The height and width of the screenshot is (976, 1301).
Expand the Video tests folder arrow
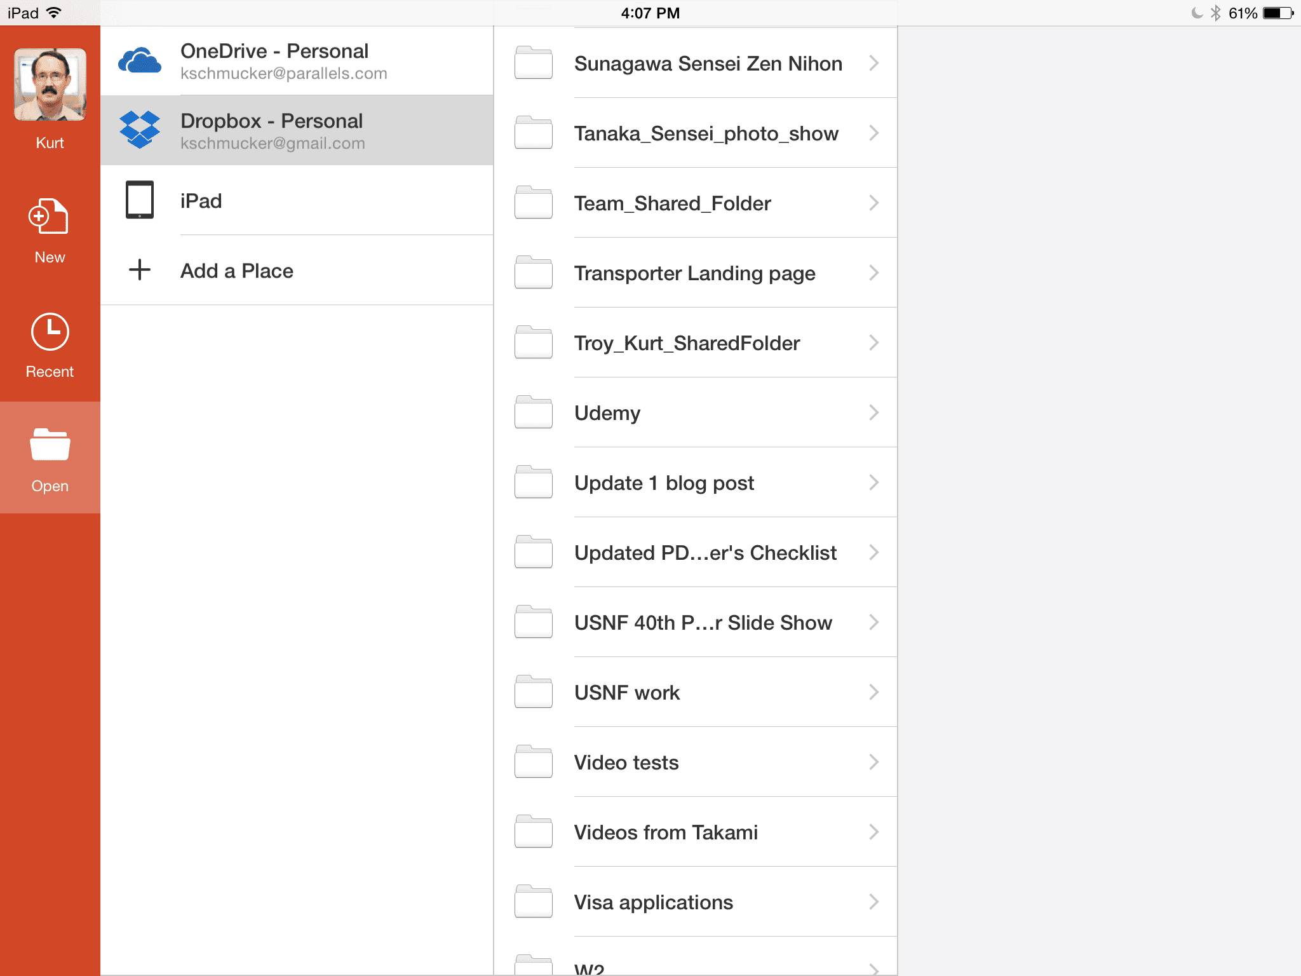click(874, 762)
